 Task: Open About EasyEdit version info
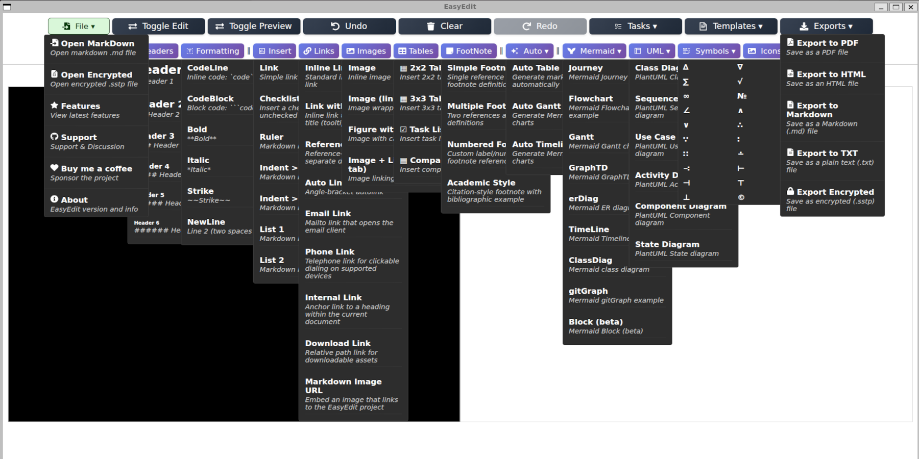tap(96, 204)
